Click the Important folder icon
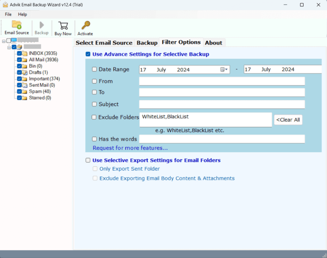 [25, 79]
